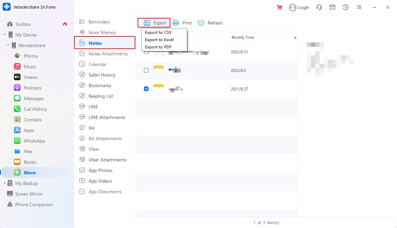Open the App Documents category
This screenshot has width=397, height=228.
coord(105,192)
